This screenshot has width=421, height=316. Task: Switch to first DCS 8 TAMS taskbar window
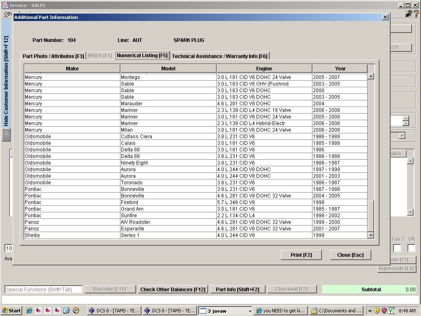pyautogui.click(x=114, y=311)
